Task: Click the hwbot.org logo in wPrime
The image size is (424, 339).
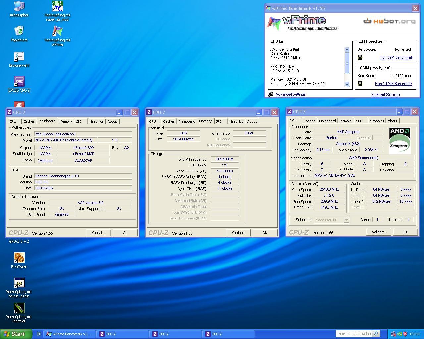Action: [389, 21]
